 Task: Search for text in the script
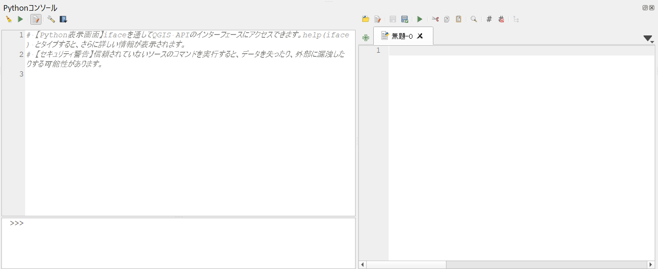473,19
